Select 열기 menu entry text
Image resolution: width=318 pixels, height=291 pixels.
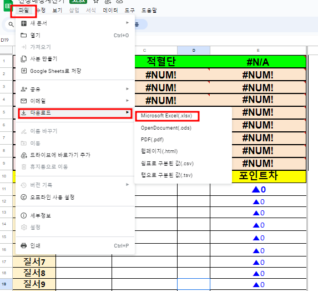[36, 35]
